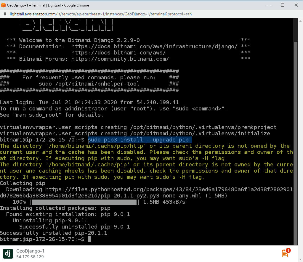303x262 pixels.
Task: Click the 100% download progress bar
Action: coord(84,202)
